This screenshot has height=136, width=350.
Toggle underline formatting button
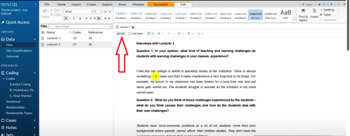pyautogui.click(x=74, y=18)
